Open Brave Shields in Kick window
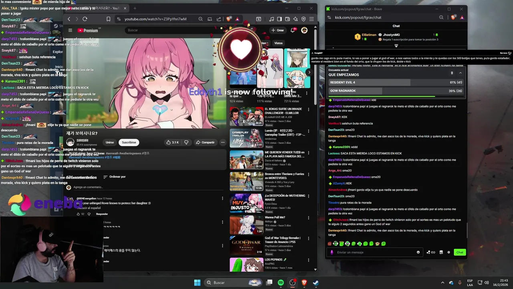The image size is (513, 289). 453,17
